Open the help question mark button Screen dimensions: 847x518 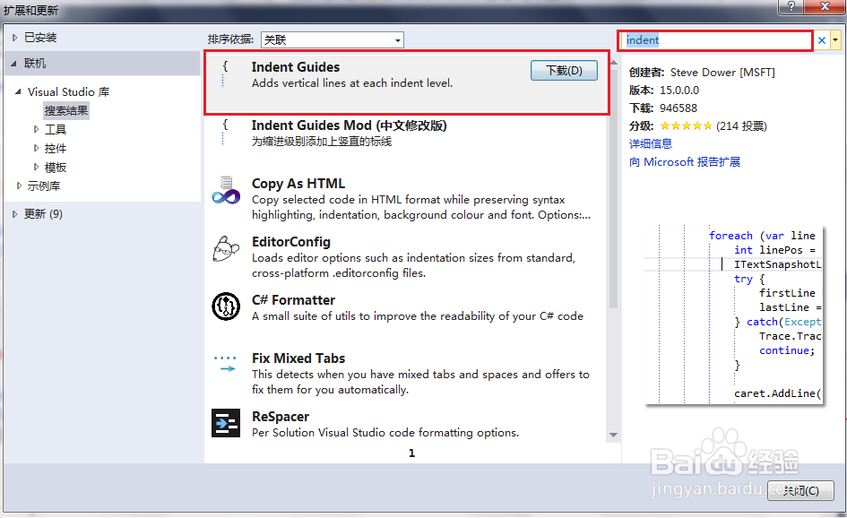791,6
